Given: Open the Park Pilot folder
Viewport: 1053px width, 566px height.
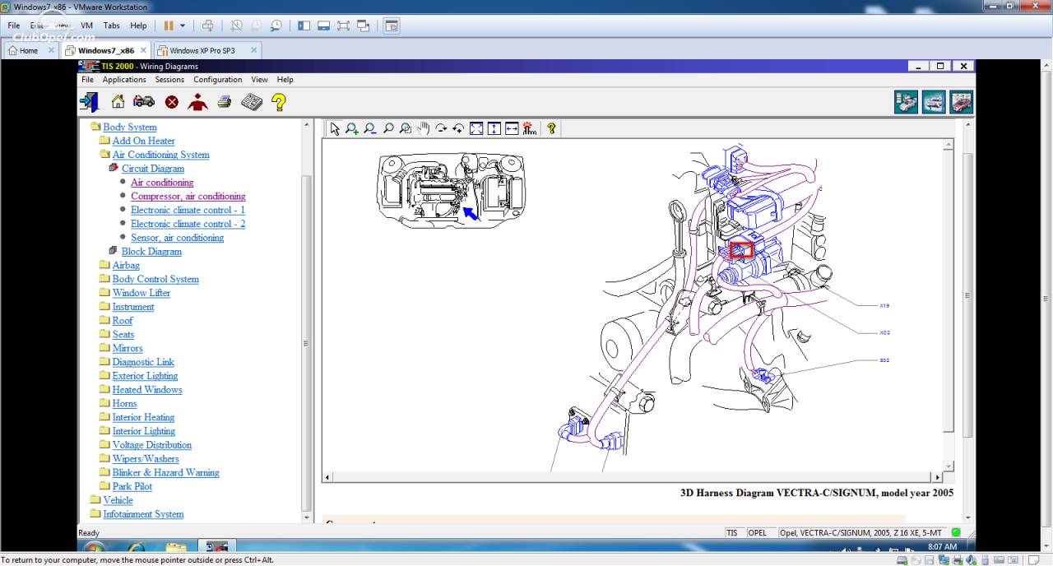Looking at the screenshot, I should click(132, 486).
